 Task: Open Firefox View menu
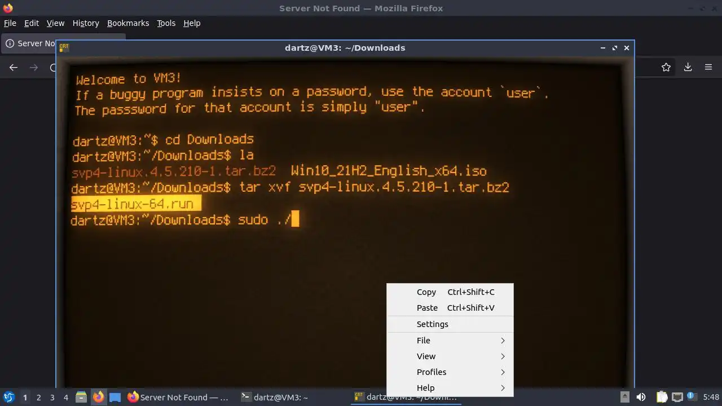[x=55, y=23]
